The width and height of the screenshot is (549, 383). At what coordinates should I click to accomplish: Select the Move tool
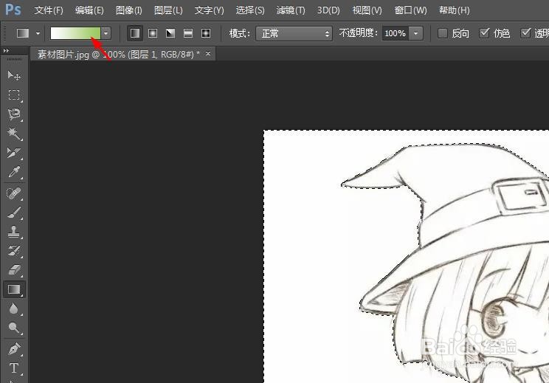tap(14, 75)
